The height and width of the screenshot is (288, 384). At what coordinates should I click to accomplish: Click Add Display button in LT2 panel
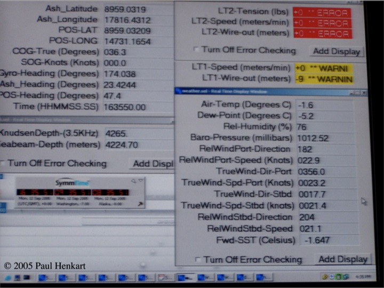pyautogui.click(x=337, y=51)
